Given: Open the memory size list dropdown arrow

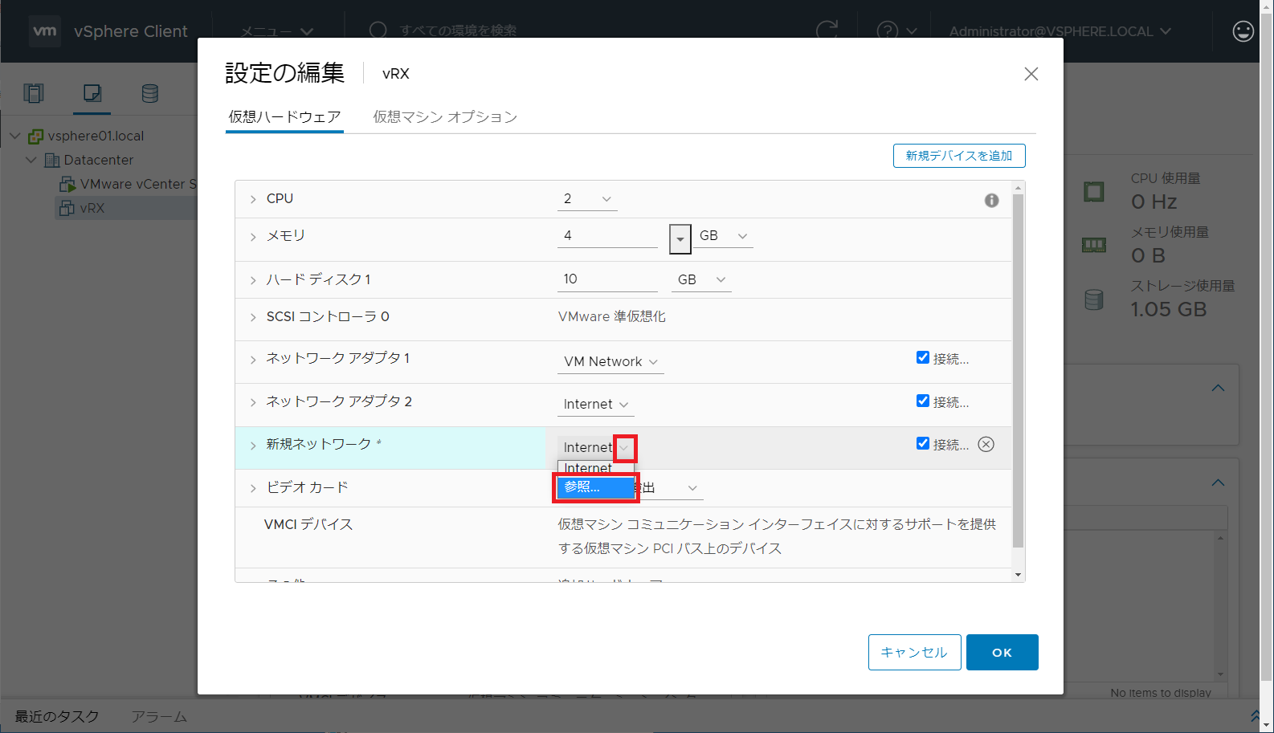Looking at the screenshot, I should tap(680, 238).
